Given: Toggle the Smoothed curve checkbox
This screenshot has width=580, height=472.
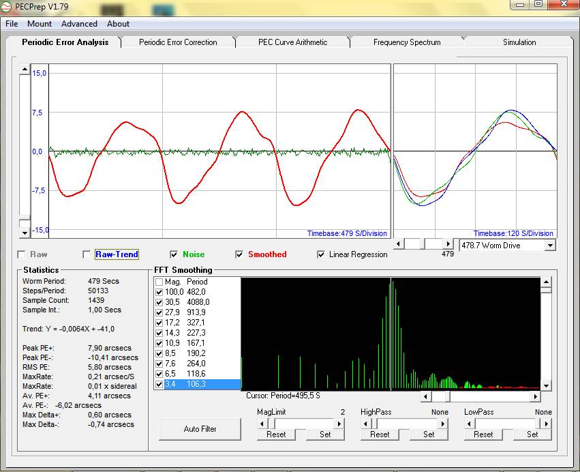Looking at the screenshot, I should pos(239,254).
